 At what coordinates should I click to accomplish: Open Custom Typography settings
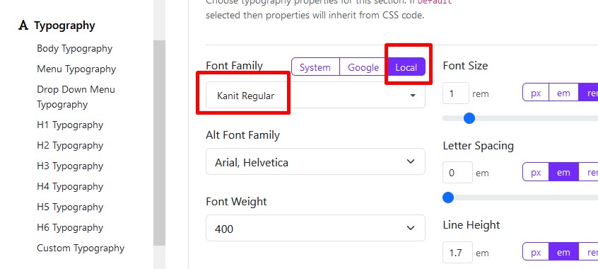click(x=81, y=248)
